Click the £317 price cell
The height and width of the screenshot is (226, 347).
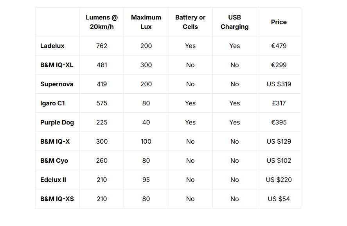click(279, 103)
